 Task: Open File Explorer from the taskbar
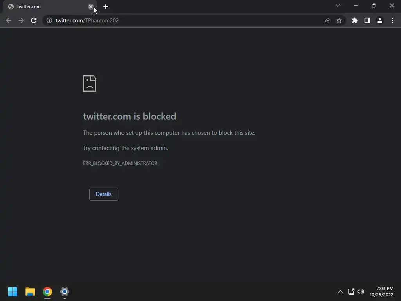30,292
